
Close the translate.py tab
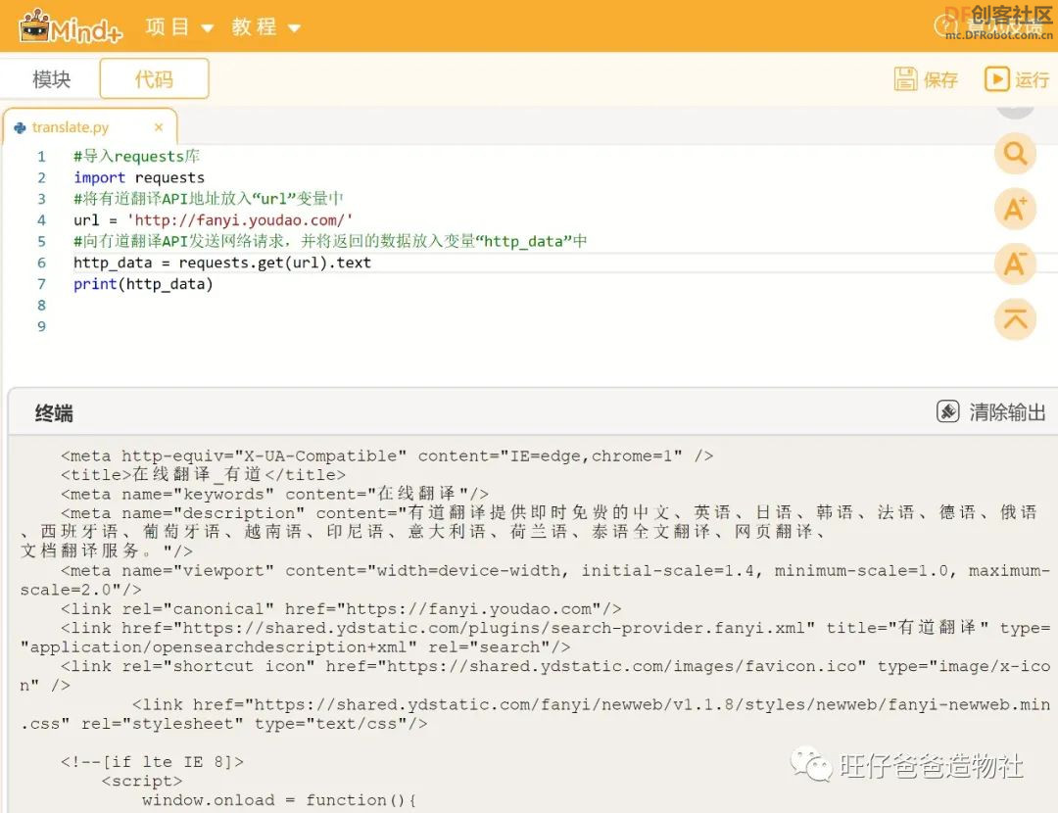coord(159,126)
